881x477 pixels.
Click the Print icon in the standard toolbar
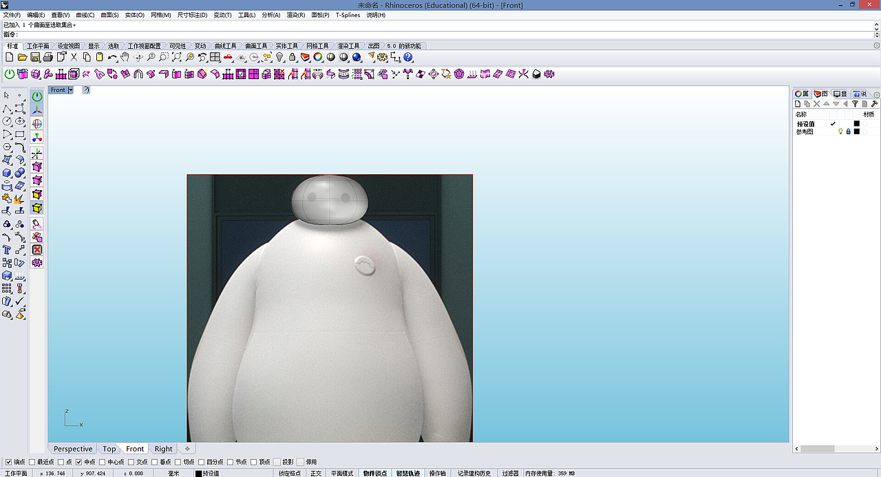(x=47, y=57)
